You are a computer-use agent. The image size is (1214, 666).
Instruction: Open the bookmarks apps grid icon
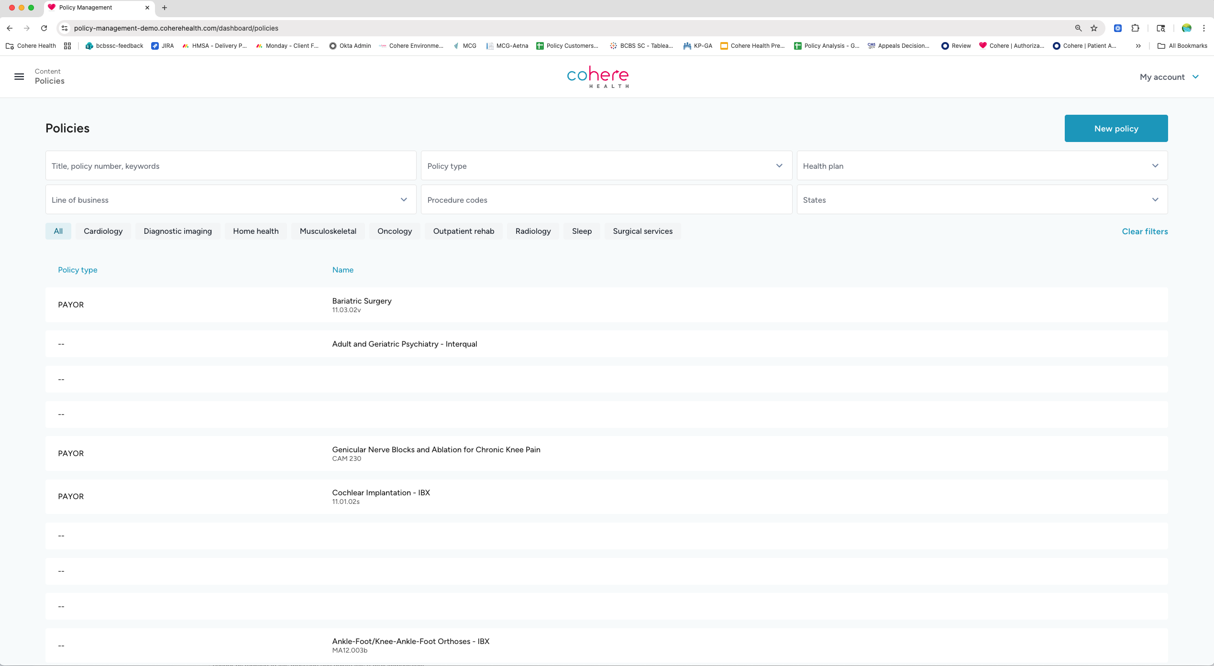point(67,46)
